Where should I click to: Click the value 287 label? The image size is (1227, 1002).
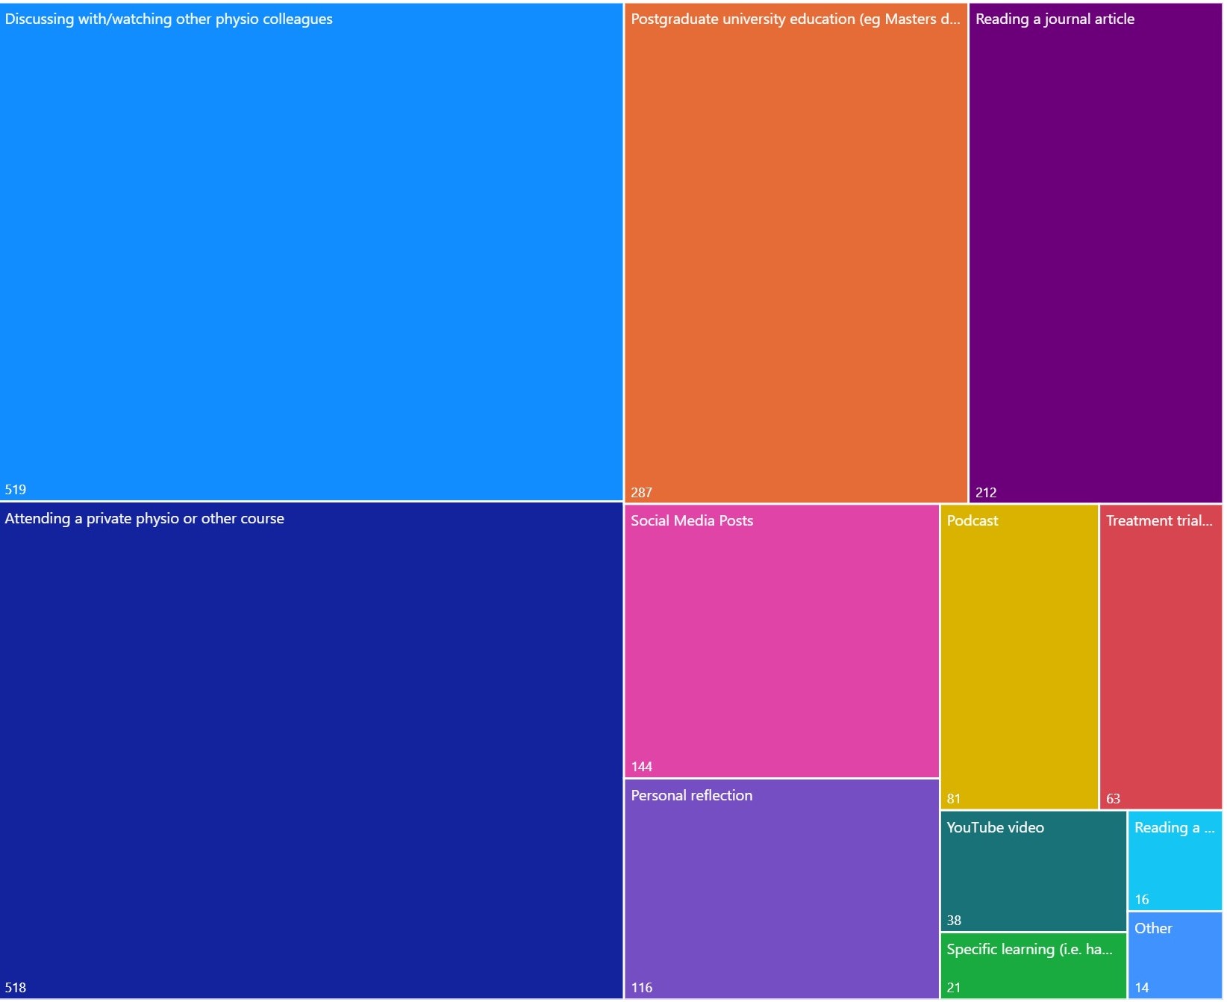642,493
